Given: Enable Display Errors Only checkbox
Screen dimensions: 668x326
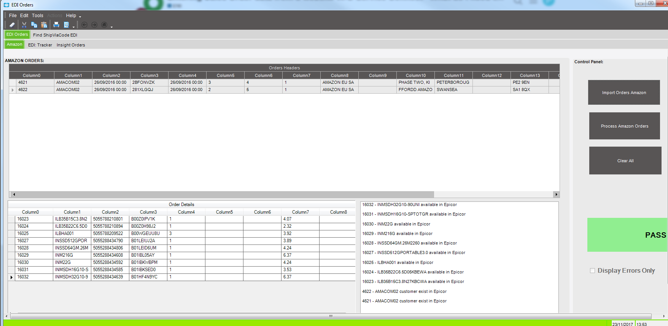Looking at the screenshot, I should 592,271.
